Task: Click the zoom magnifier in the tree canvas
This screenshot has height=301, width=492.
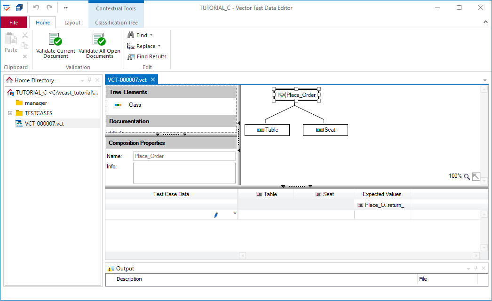Action: [x=467, y=176]
